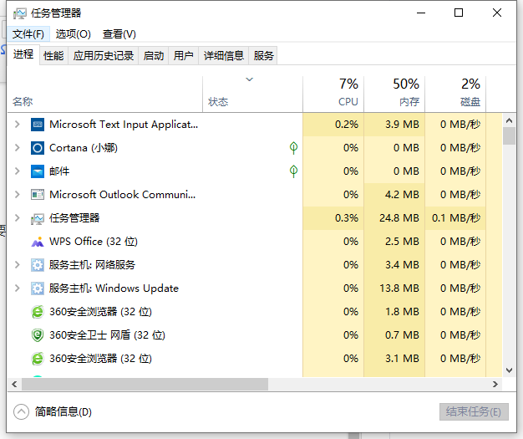Switch to the 启动 tab
Screen dimensions: 523x439
(x=154, y=55)
